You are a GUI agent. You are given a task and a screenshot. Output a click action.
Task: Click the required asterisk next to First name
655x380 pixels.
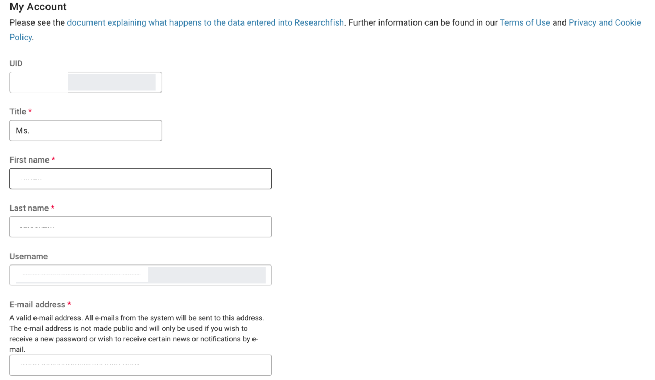(x=53, y=160)
